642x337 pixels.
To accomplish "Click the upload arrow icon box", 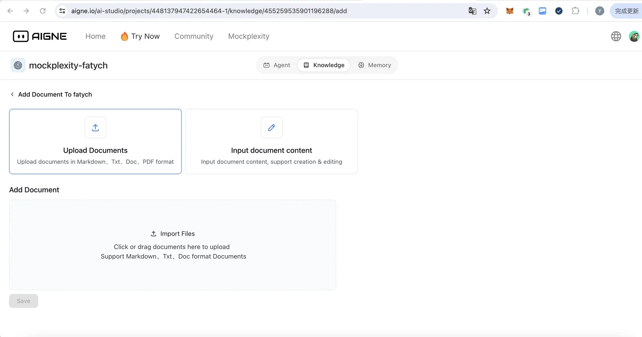I will 95,127.
